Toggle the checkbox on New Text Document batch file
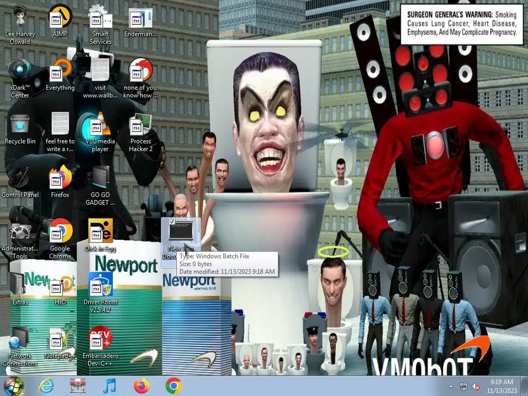This screenshot has width=528, height=396. 172,222
